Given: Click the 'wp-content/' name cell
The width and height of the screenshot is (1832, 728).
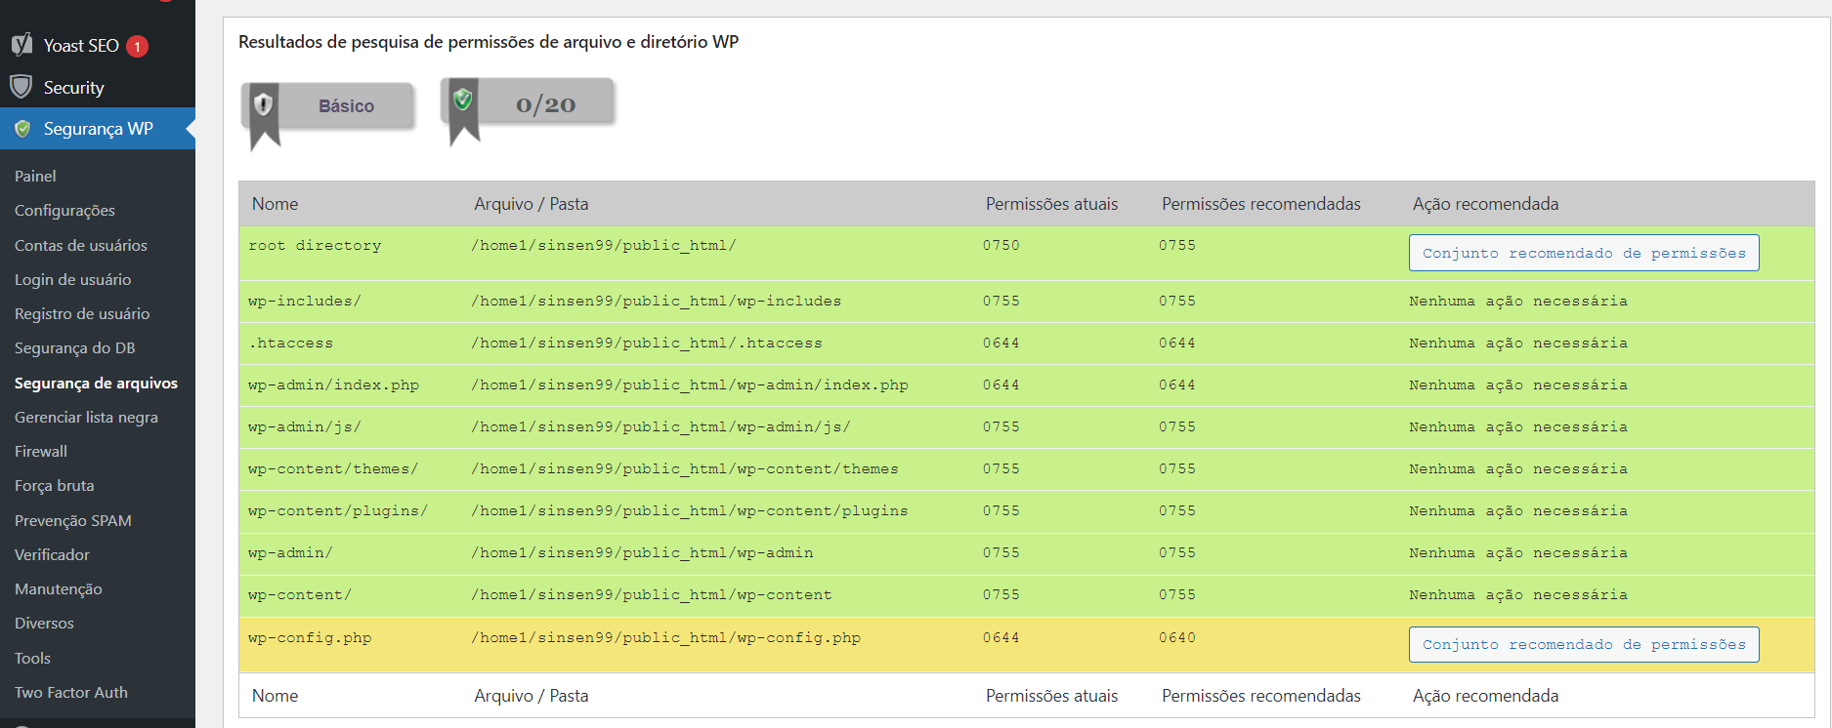Looking at the screenshot, I should tap(300, 594).
